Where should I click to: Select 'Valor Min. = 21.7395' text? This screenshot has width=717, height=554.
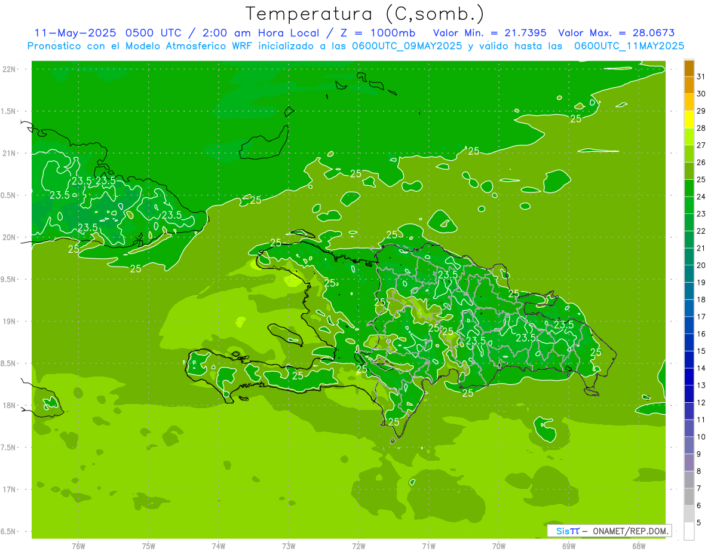(491, 33)
